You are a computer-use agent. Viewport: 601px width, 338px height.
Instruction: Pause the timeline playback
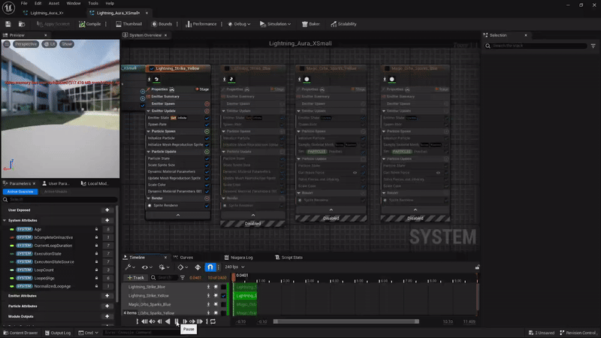(x=177, y=321)
